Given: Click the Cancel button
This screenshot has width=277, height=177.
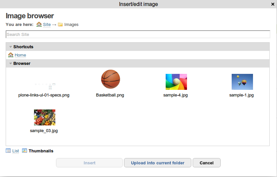Looking at the screenshot, I should click(207, 163).
